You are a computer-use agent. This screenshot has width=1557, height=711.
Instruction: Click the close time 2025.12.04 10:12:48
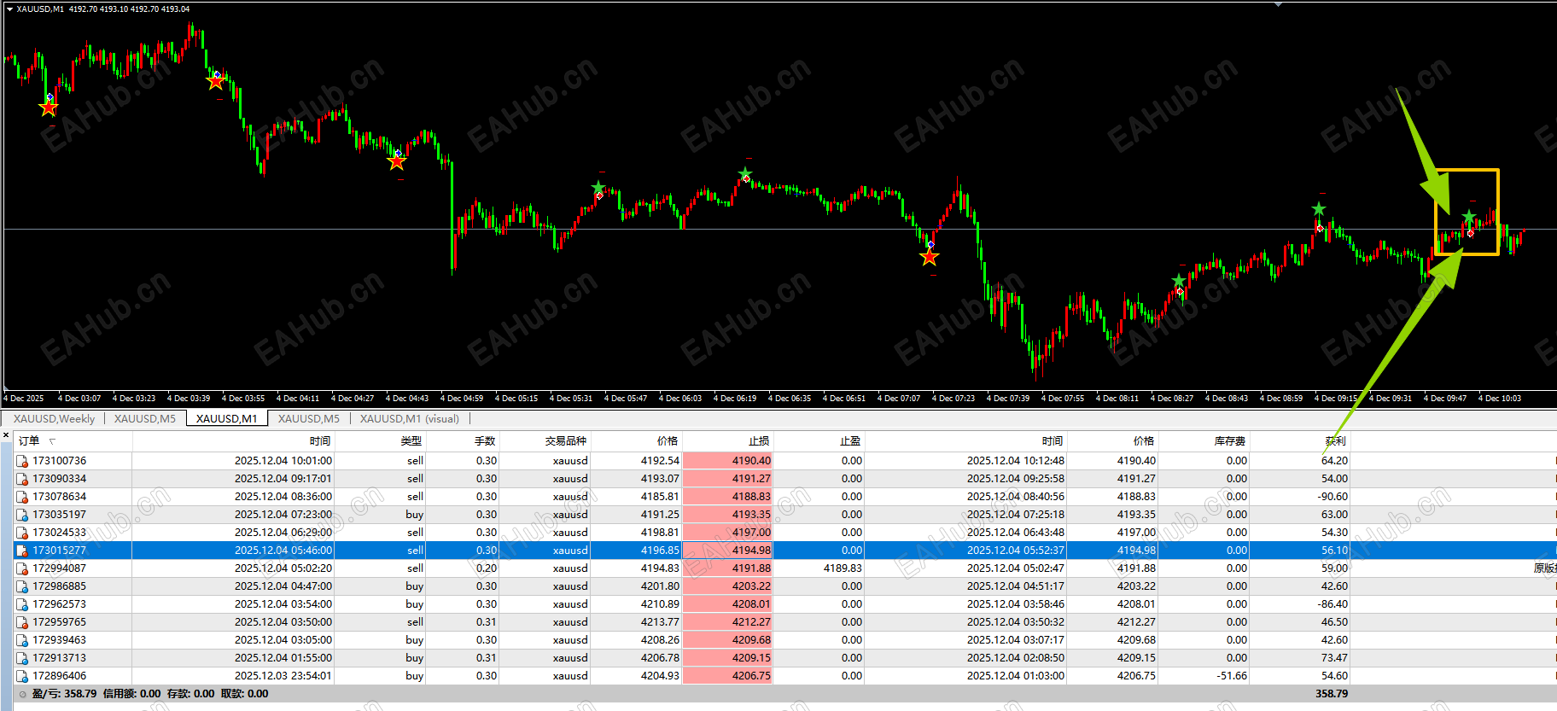(1016, 461)
